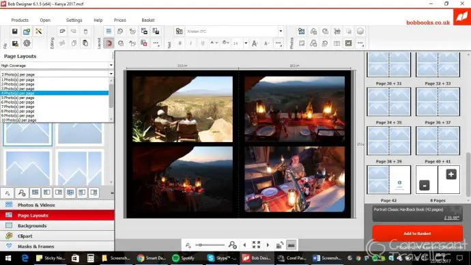Viewport: 471px width, 265px height.
Task: Select the Page 42 thumbnail
Action: tap(388, 180)
